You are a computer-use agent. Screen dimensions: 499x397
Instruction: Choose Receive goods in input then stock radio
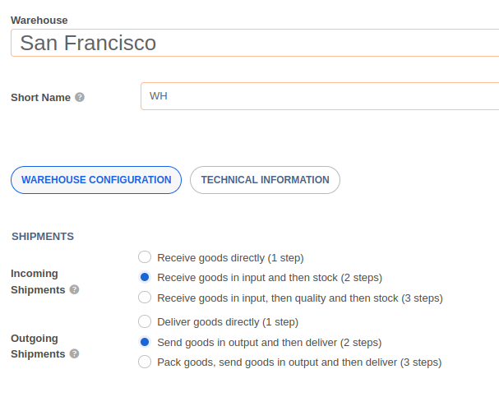(x=145, y=277)
